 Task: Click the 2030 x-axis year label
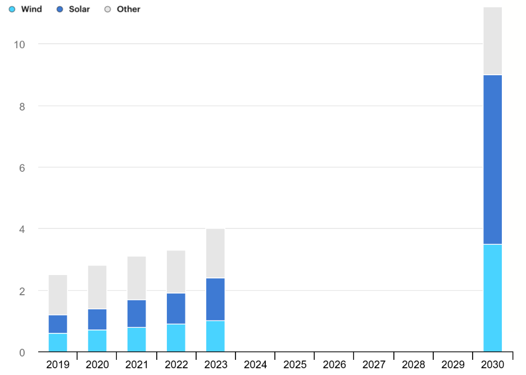tap(492, 365)
